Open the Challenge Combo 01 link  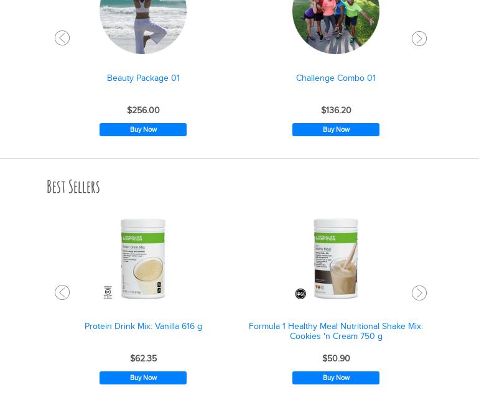click(x=336, y=78)
